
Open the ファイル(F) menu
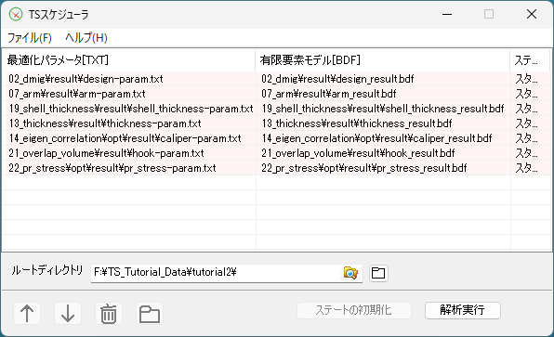[30, 38]
